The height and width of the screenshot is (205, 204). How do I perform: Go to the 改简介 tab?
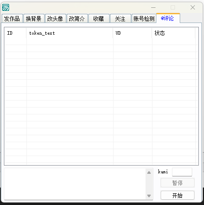pos(77,19)
